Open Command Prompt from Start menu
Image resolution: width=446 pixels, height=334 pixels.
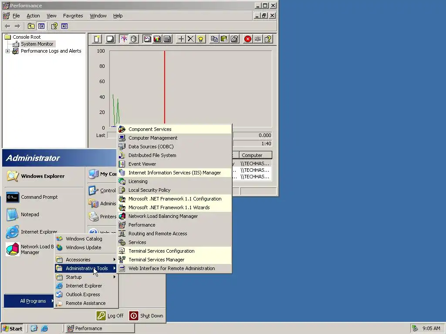coord(44,197)
